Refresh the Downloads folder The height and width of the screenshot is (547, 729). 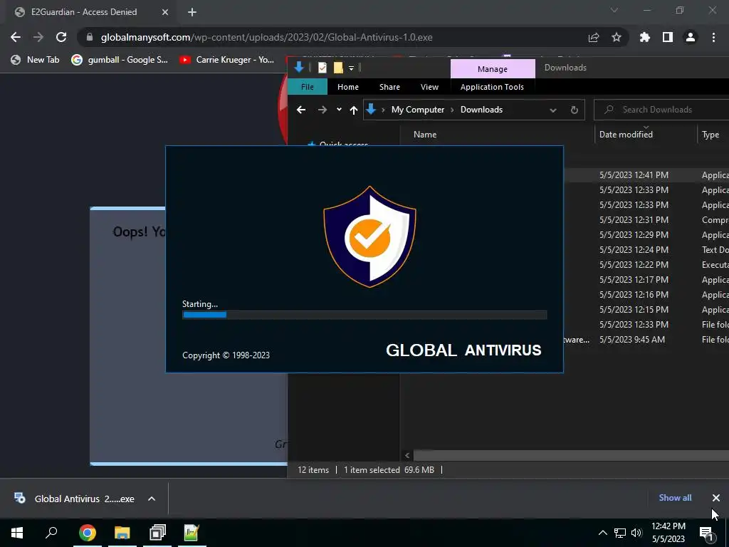[x=575, y=110]
